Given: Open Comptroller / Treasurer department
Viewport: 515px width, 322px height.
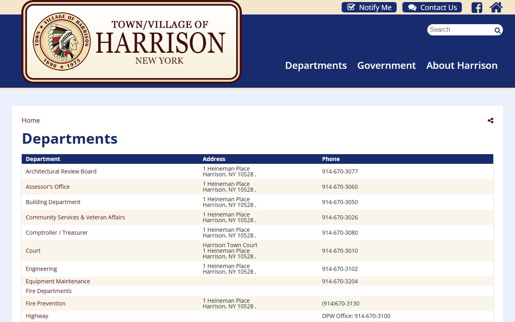Looking at the screenshot, I should point(57,233).
